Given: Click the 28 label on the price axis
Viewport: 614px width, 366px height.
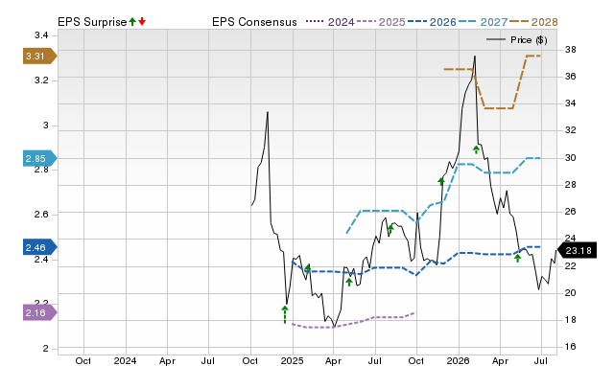Looking at the screenshot, I should 571,185.
